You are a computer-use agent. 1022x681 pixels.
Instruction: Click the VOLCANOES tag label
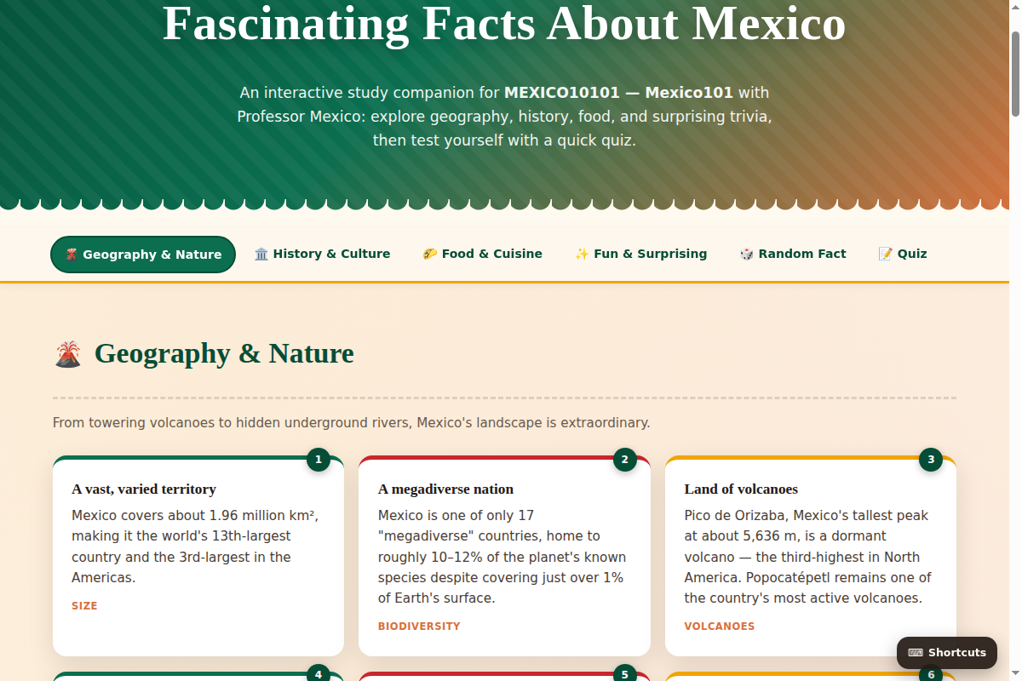tap(720, 627)
